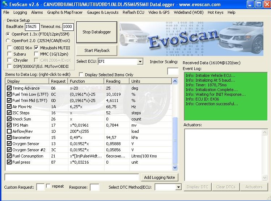Click Stop Datalogger button
This screenshot has width=271, height=201.
coord(97,32)
